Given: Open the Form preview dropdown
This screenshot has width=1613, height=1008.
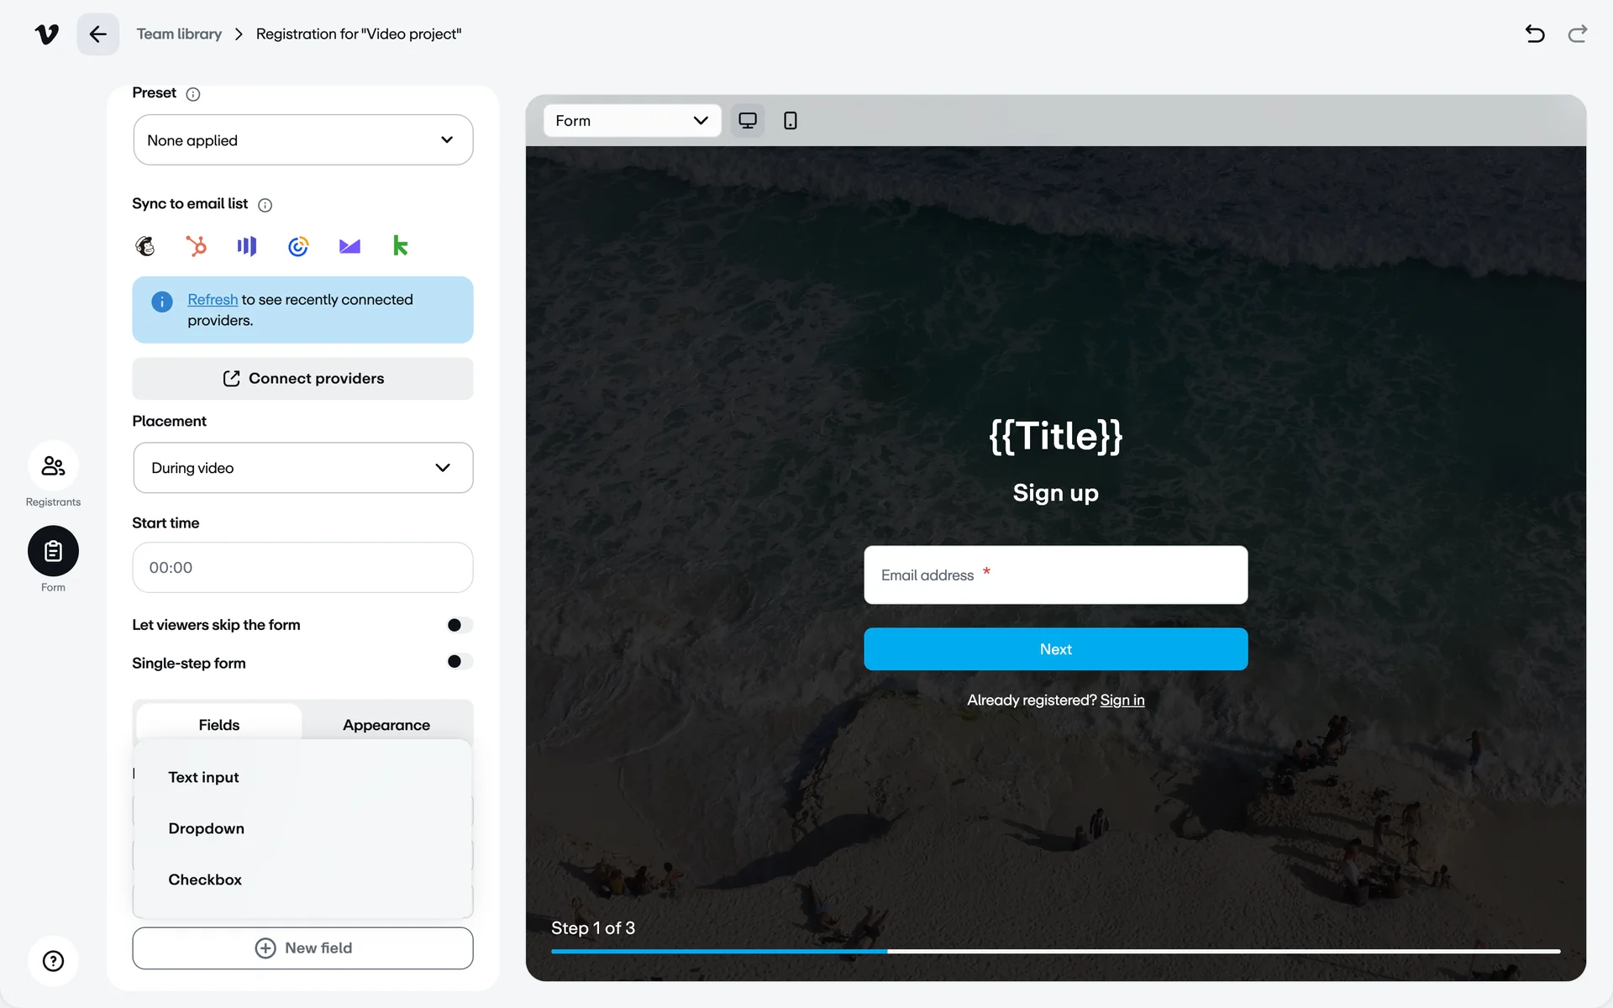Looking at the screenshot, I should [x=632, y=121].
